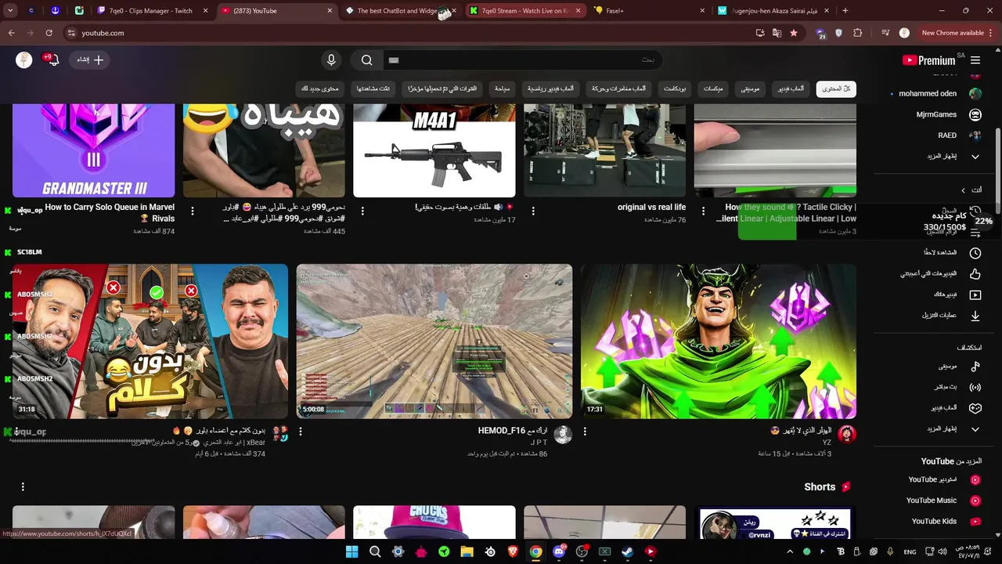Select the تمّت مشاهدتها filter chip
This screenshot has width=1002, height=564.
coord(373,89)
